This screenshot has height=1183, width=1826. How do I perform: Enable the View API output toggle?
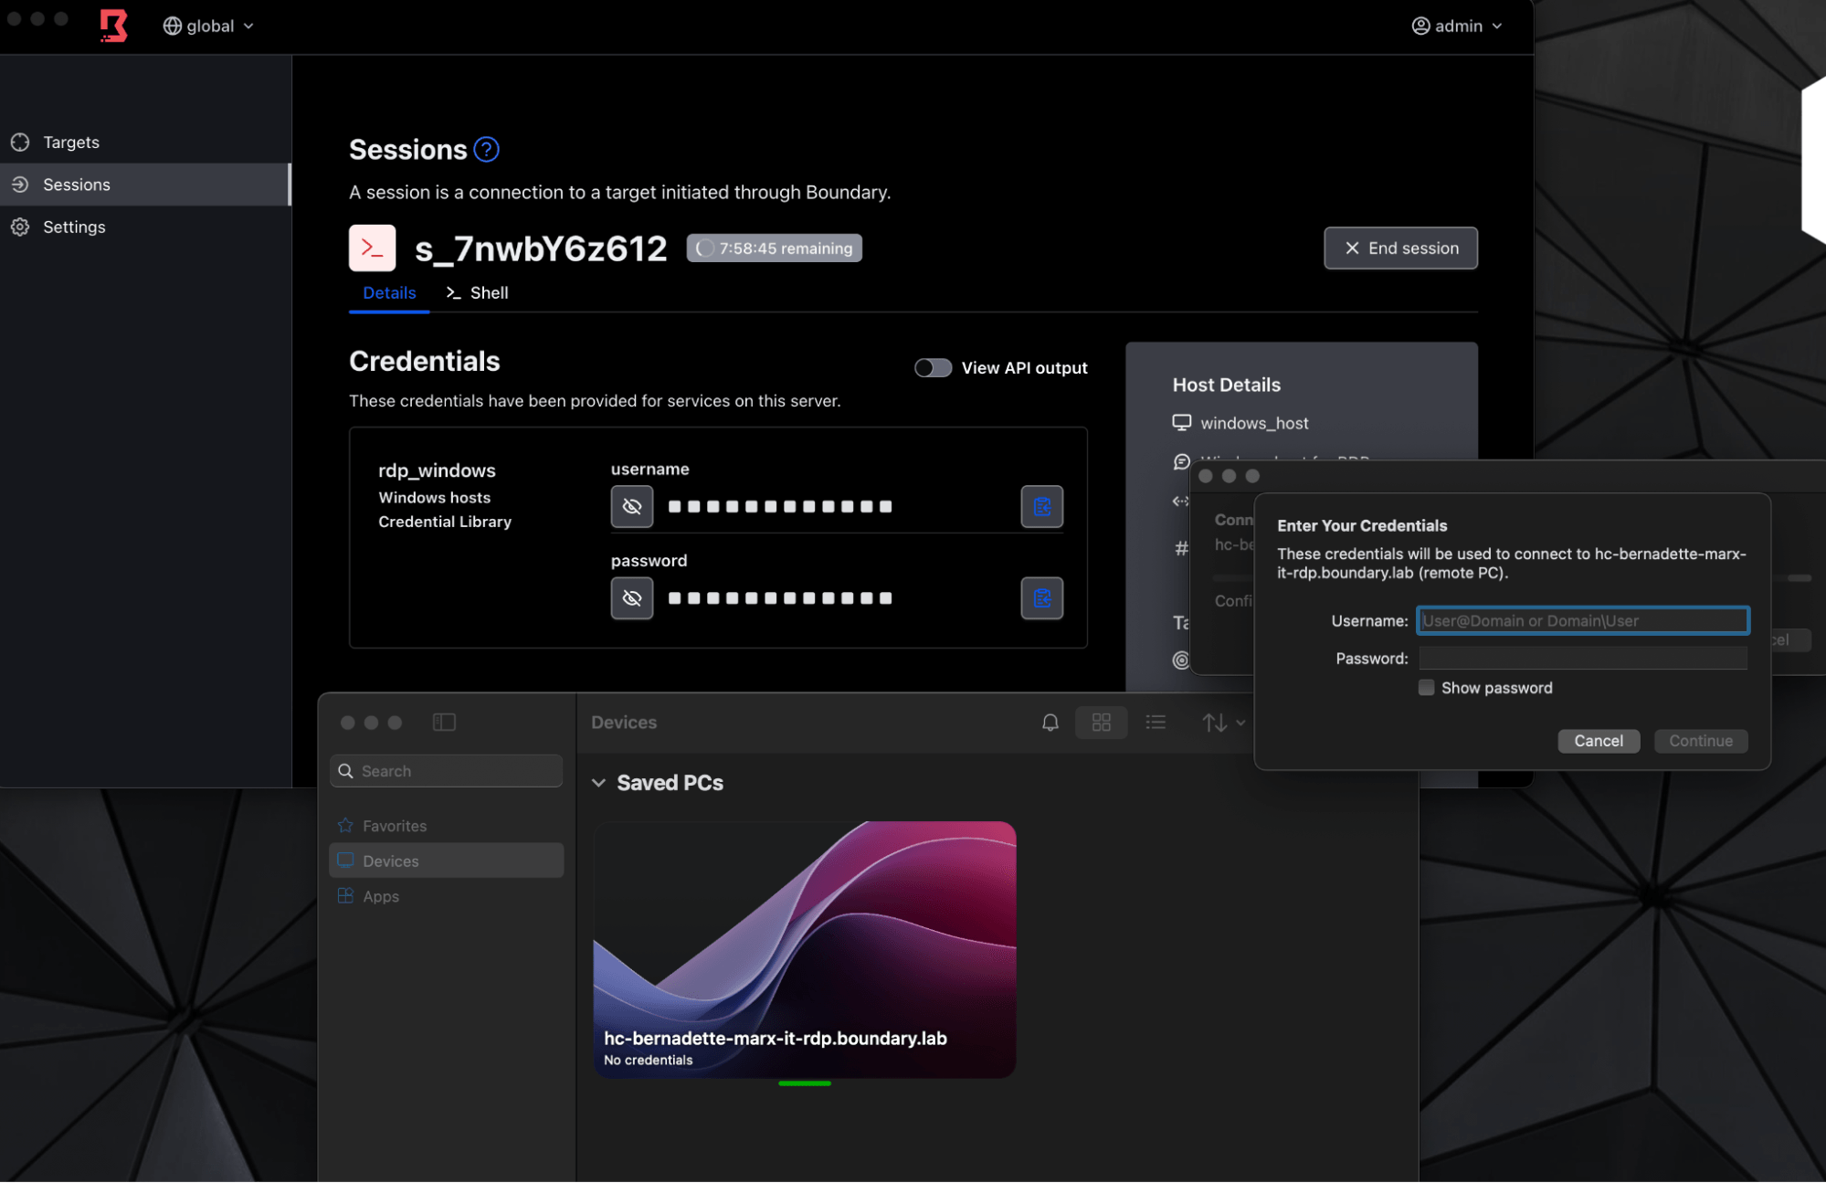point(933,367)
